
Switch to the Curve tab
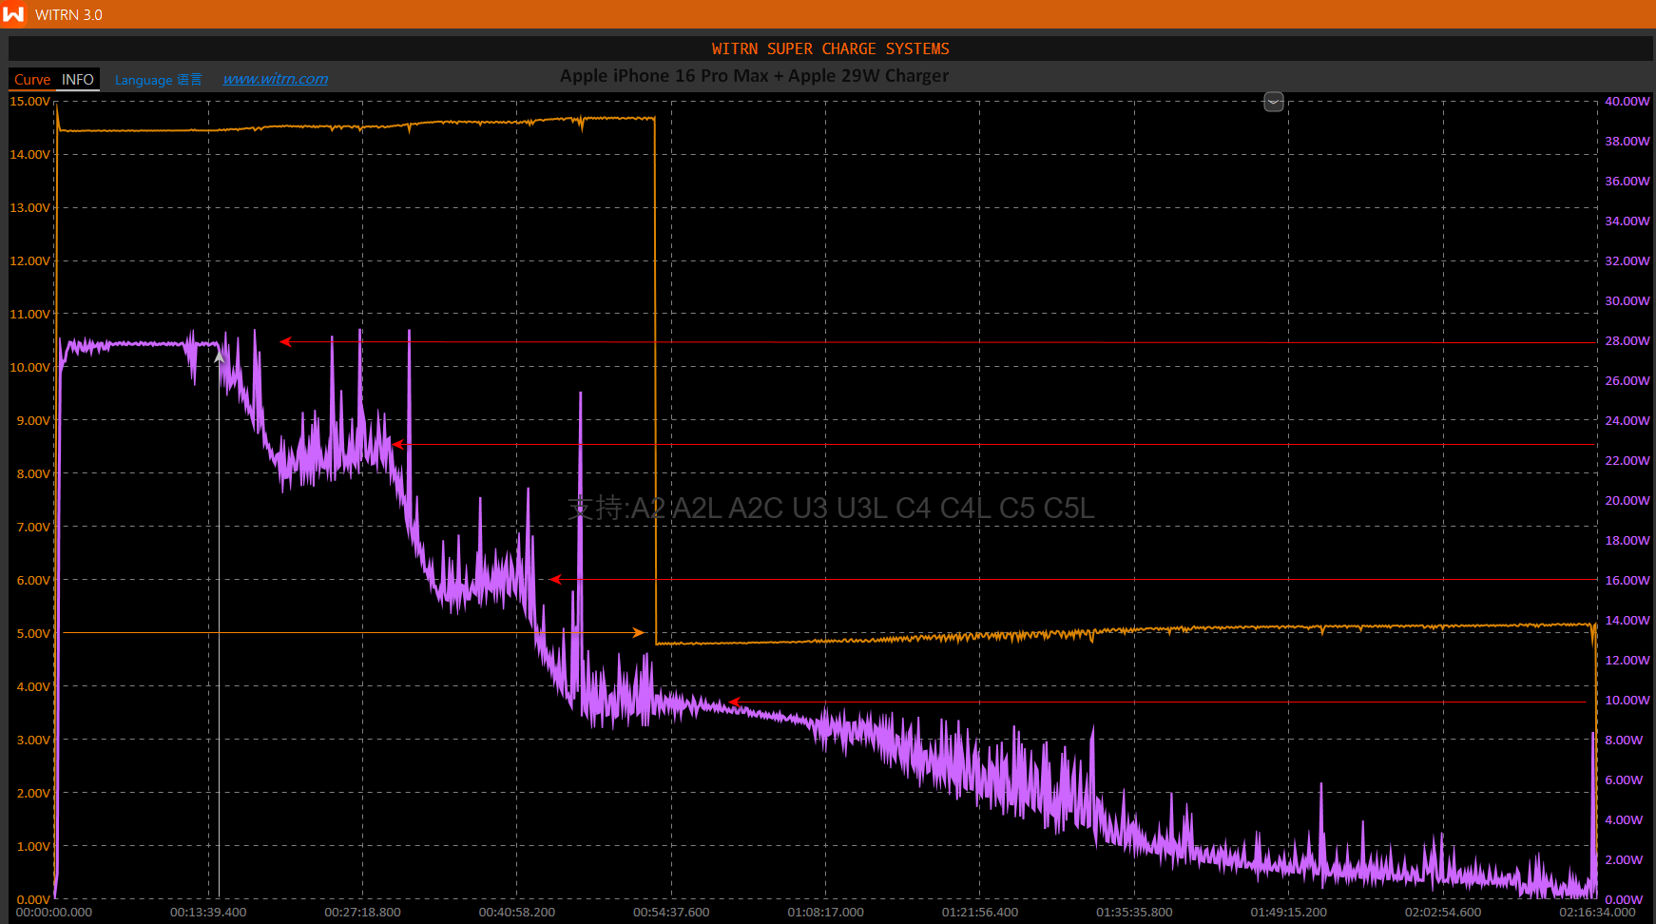click(32, 80)
